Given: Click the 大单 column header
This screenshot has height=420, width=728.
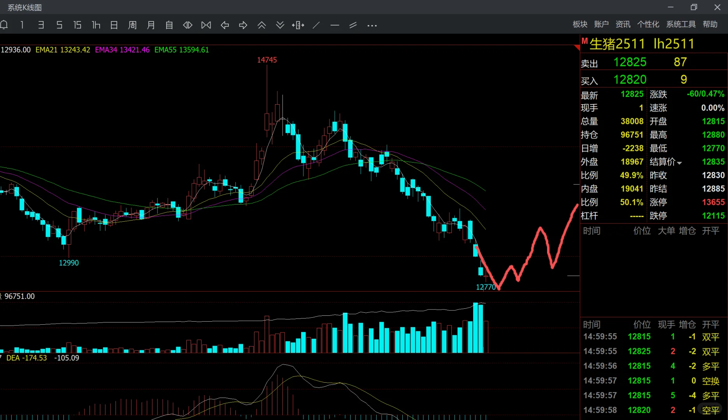Looking at the screenshot, I should 666,231.
